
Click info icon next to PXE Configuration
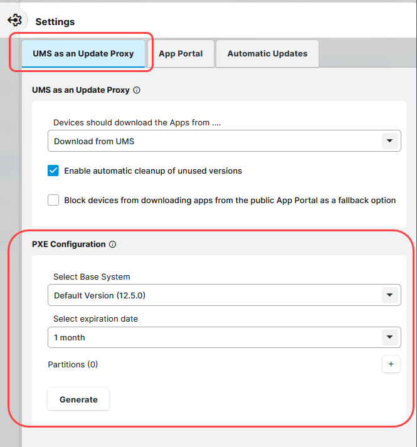click(113, 245)
